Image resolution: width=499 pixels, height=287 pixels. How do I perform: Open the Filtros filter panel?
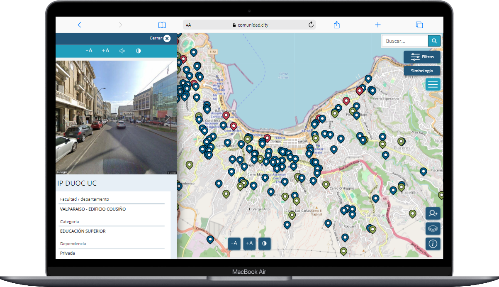point(422,56)
